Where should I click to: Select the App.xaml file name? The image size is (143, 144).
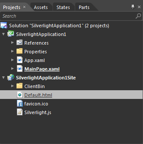(34, 60)
